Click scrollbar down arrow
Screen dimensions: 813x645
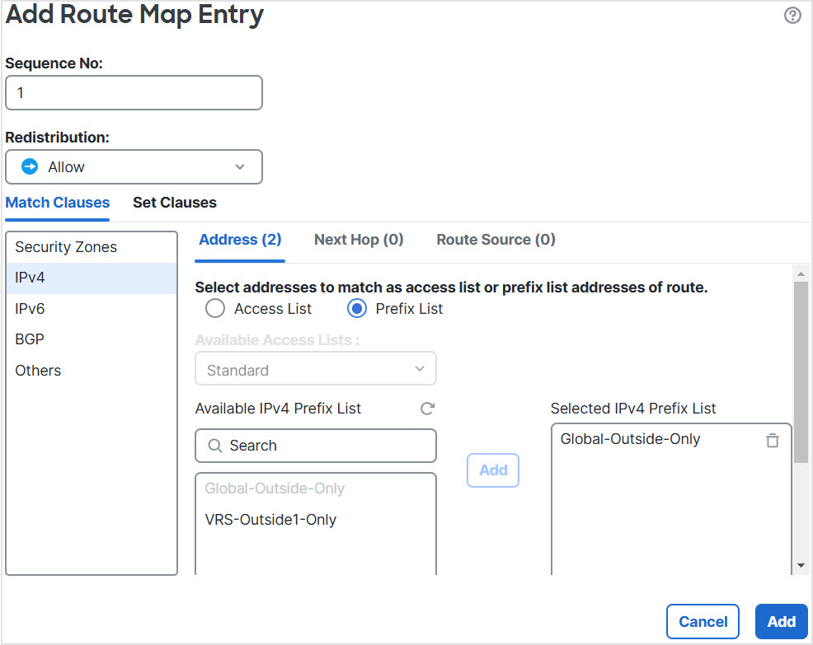pos(801,565)
